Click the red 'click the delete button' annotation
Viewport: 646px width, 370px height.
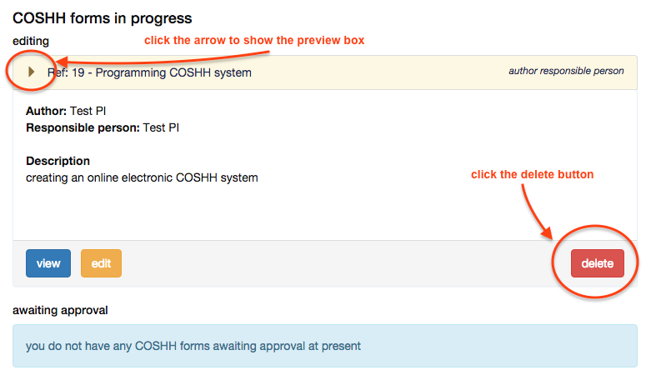[532, 174]
